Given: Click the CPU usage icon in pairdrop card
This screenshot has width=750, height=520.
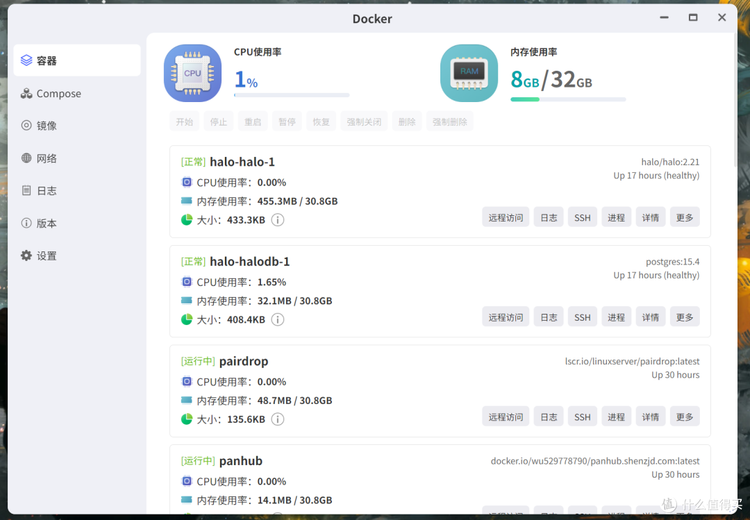Looking at the screenshot, I should point(187,381).
